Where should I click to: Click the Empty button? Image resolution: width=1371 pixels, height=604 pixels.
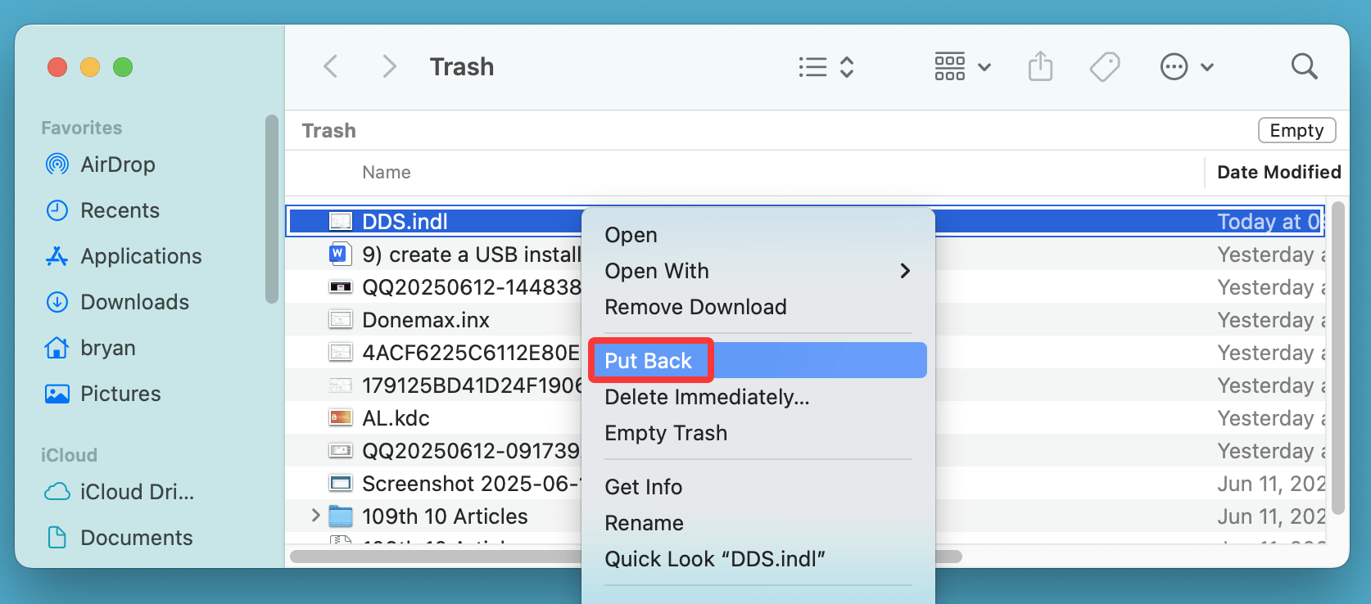[1296, 130]
